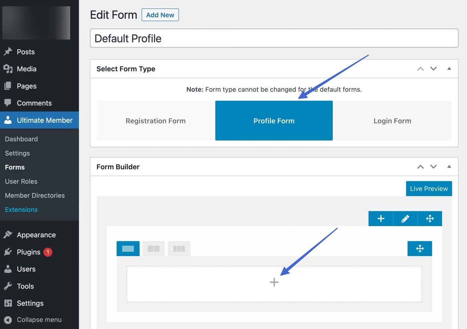Viewport: 467px width, 329px height.
Task: Add a field via the dashed-area plus sign
Action: 274,282
